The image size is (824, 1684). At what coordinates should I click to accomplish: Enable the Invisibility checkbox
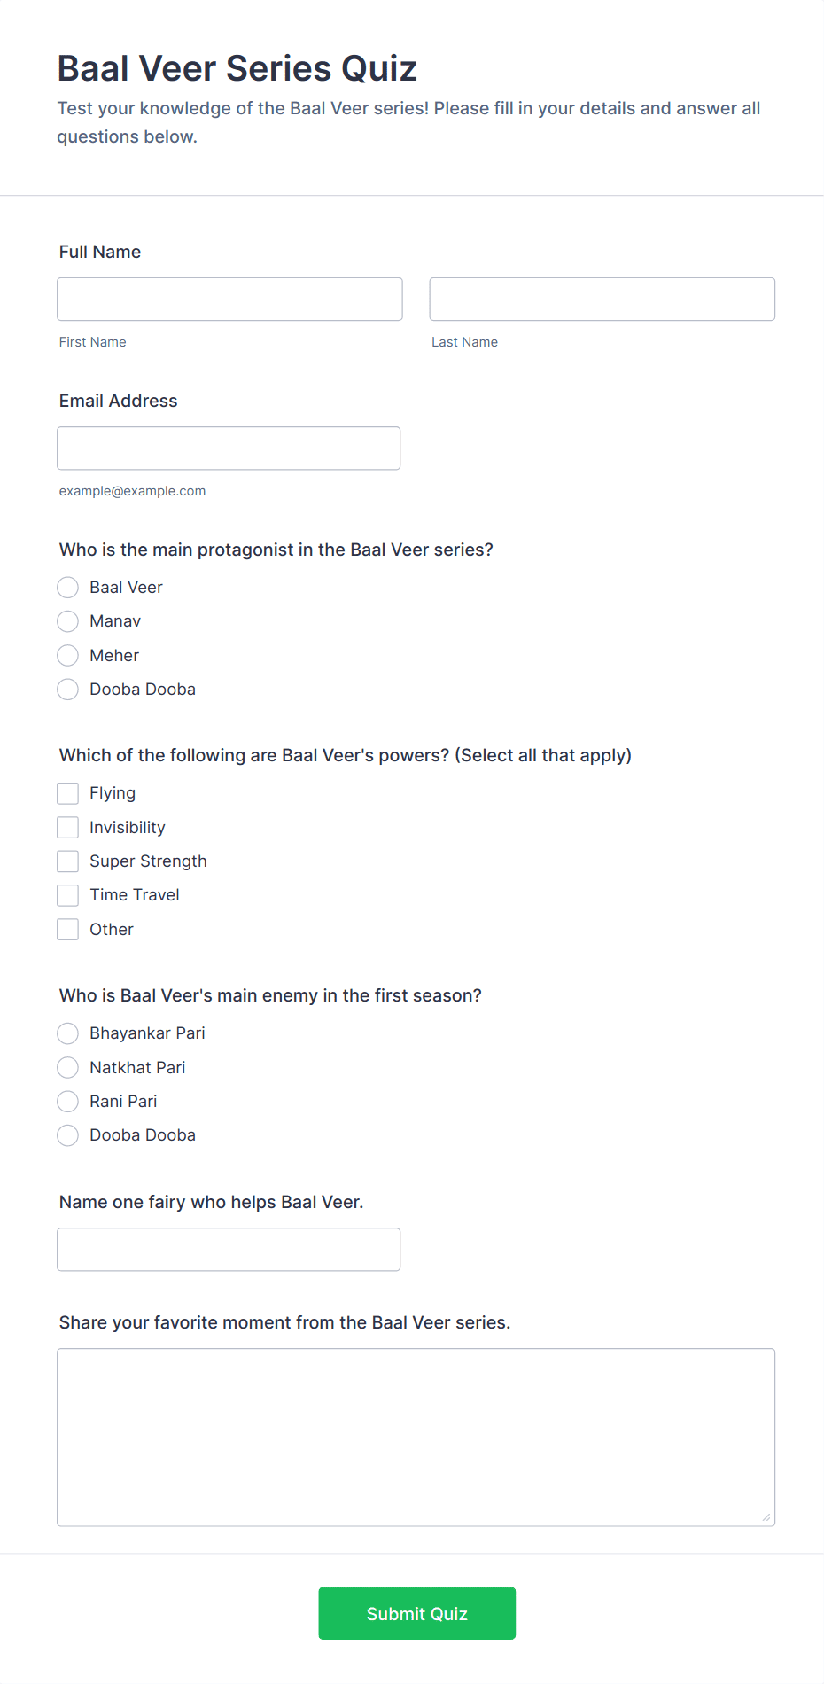coord(67,826)
